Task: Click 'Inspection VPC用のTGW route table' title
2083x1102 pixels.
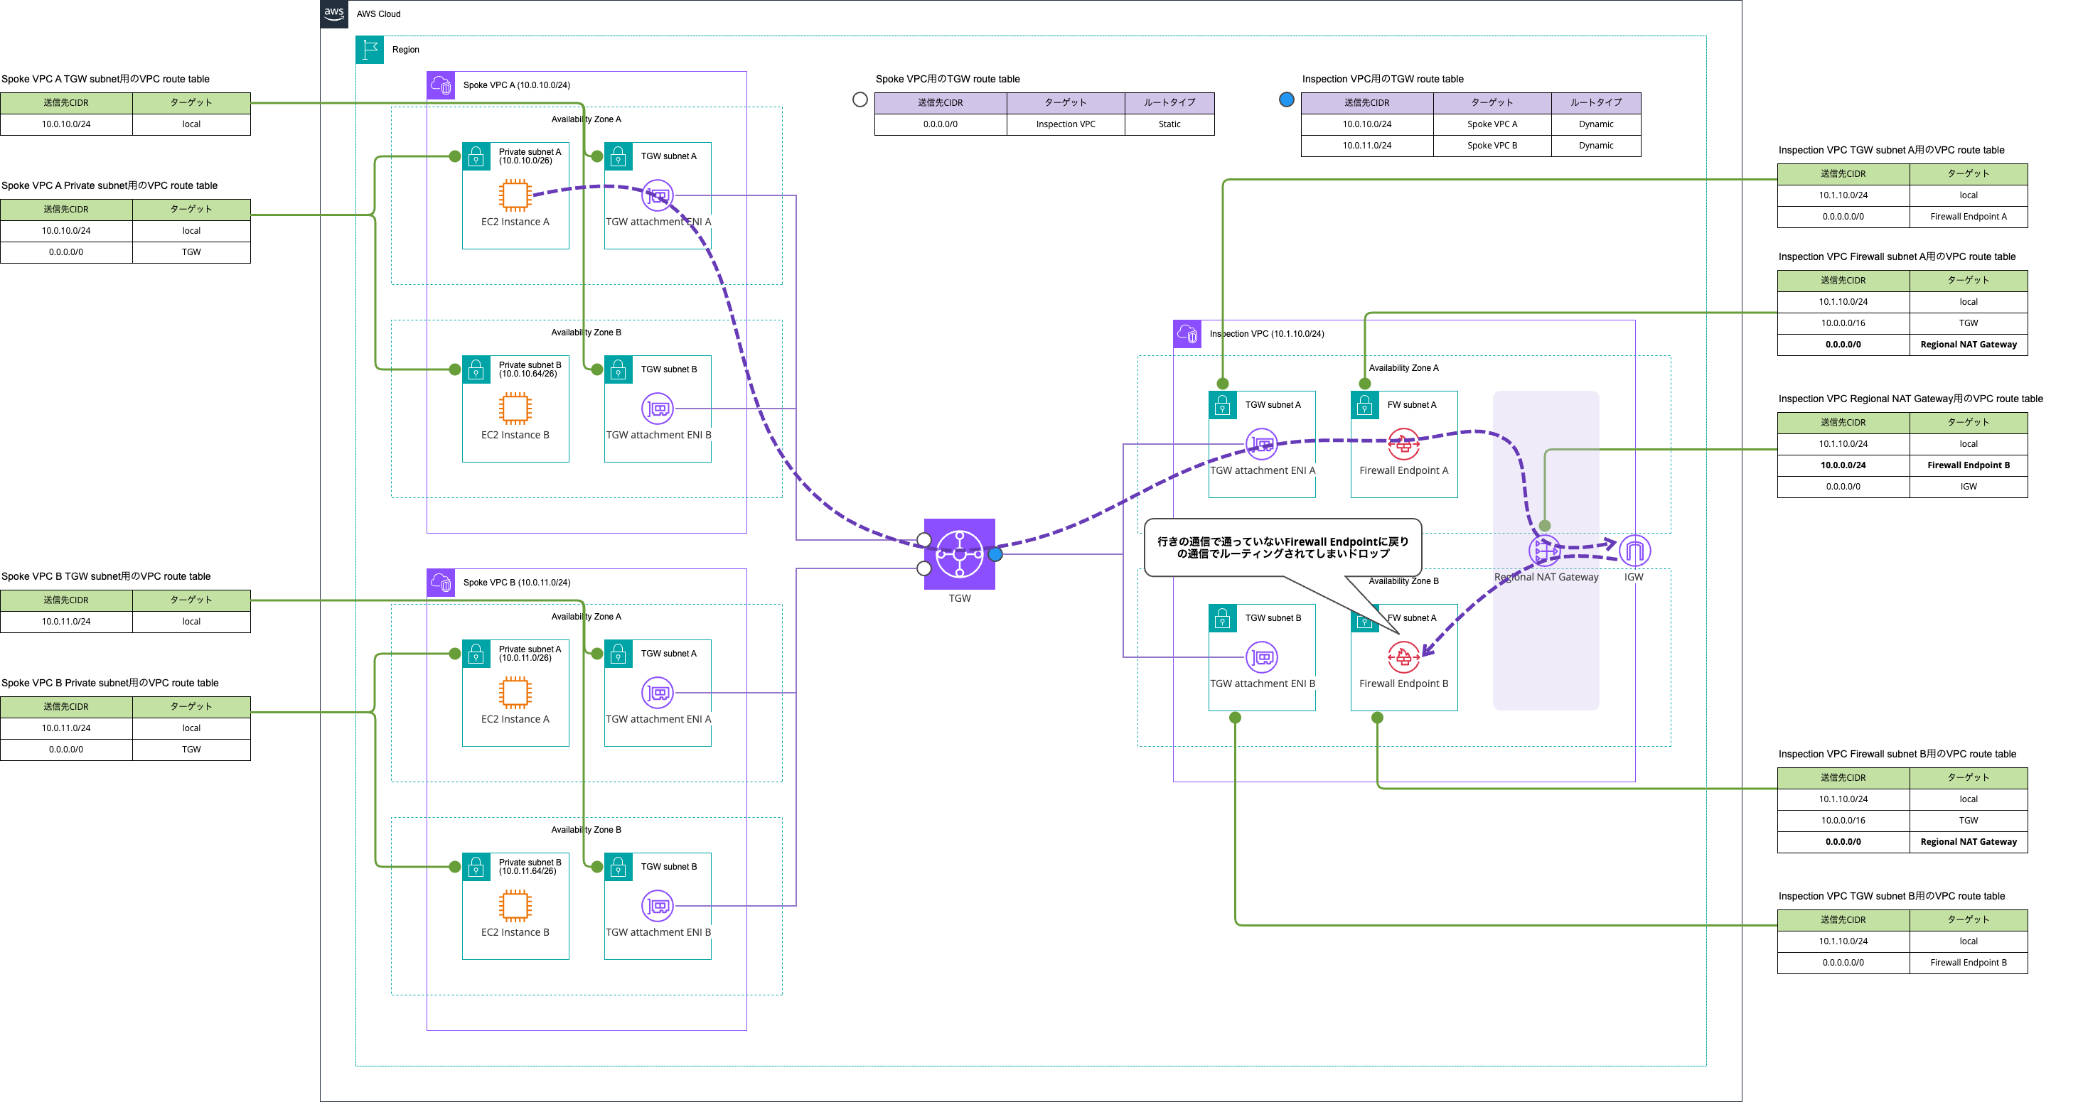Action: tap(1383, 79)
